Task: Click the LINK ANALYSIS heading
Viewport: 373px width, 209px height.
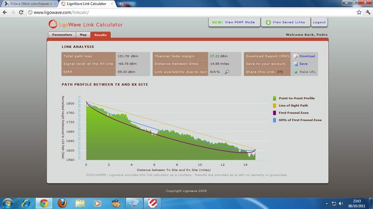Action: click(78, 47)
